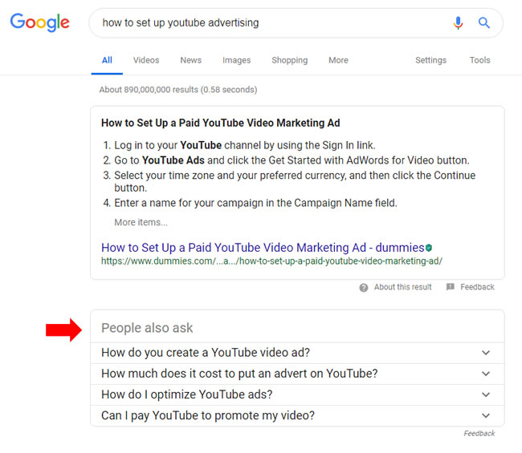
Task: Switch to the Videos tab
Action: pos(146,60)
